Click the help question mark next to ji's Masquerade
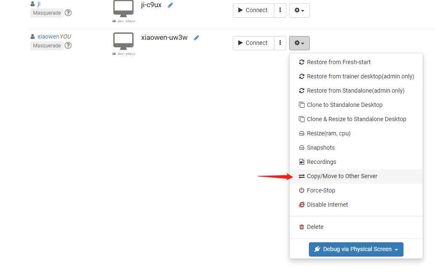Image resolution: width=435 pixels, height=275 pixels. pyautogui.click(x=68, y=13)
